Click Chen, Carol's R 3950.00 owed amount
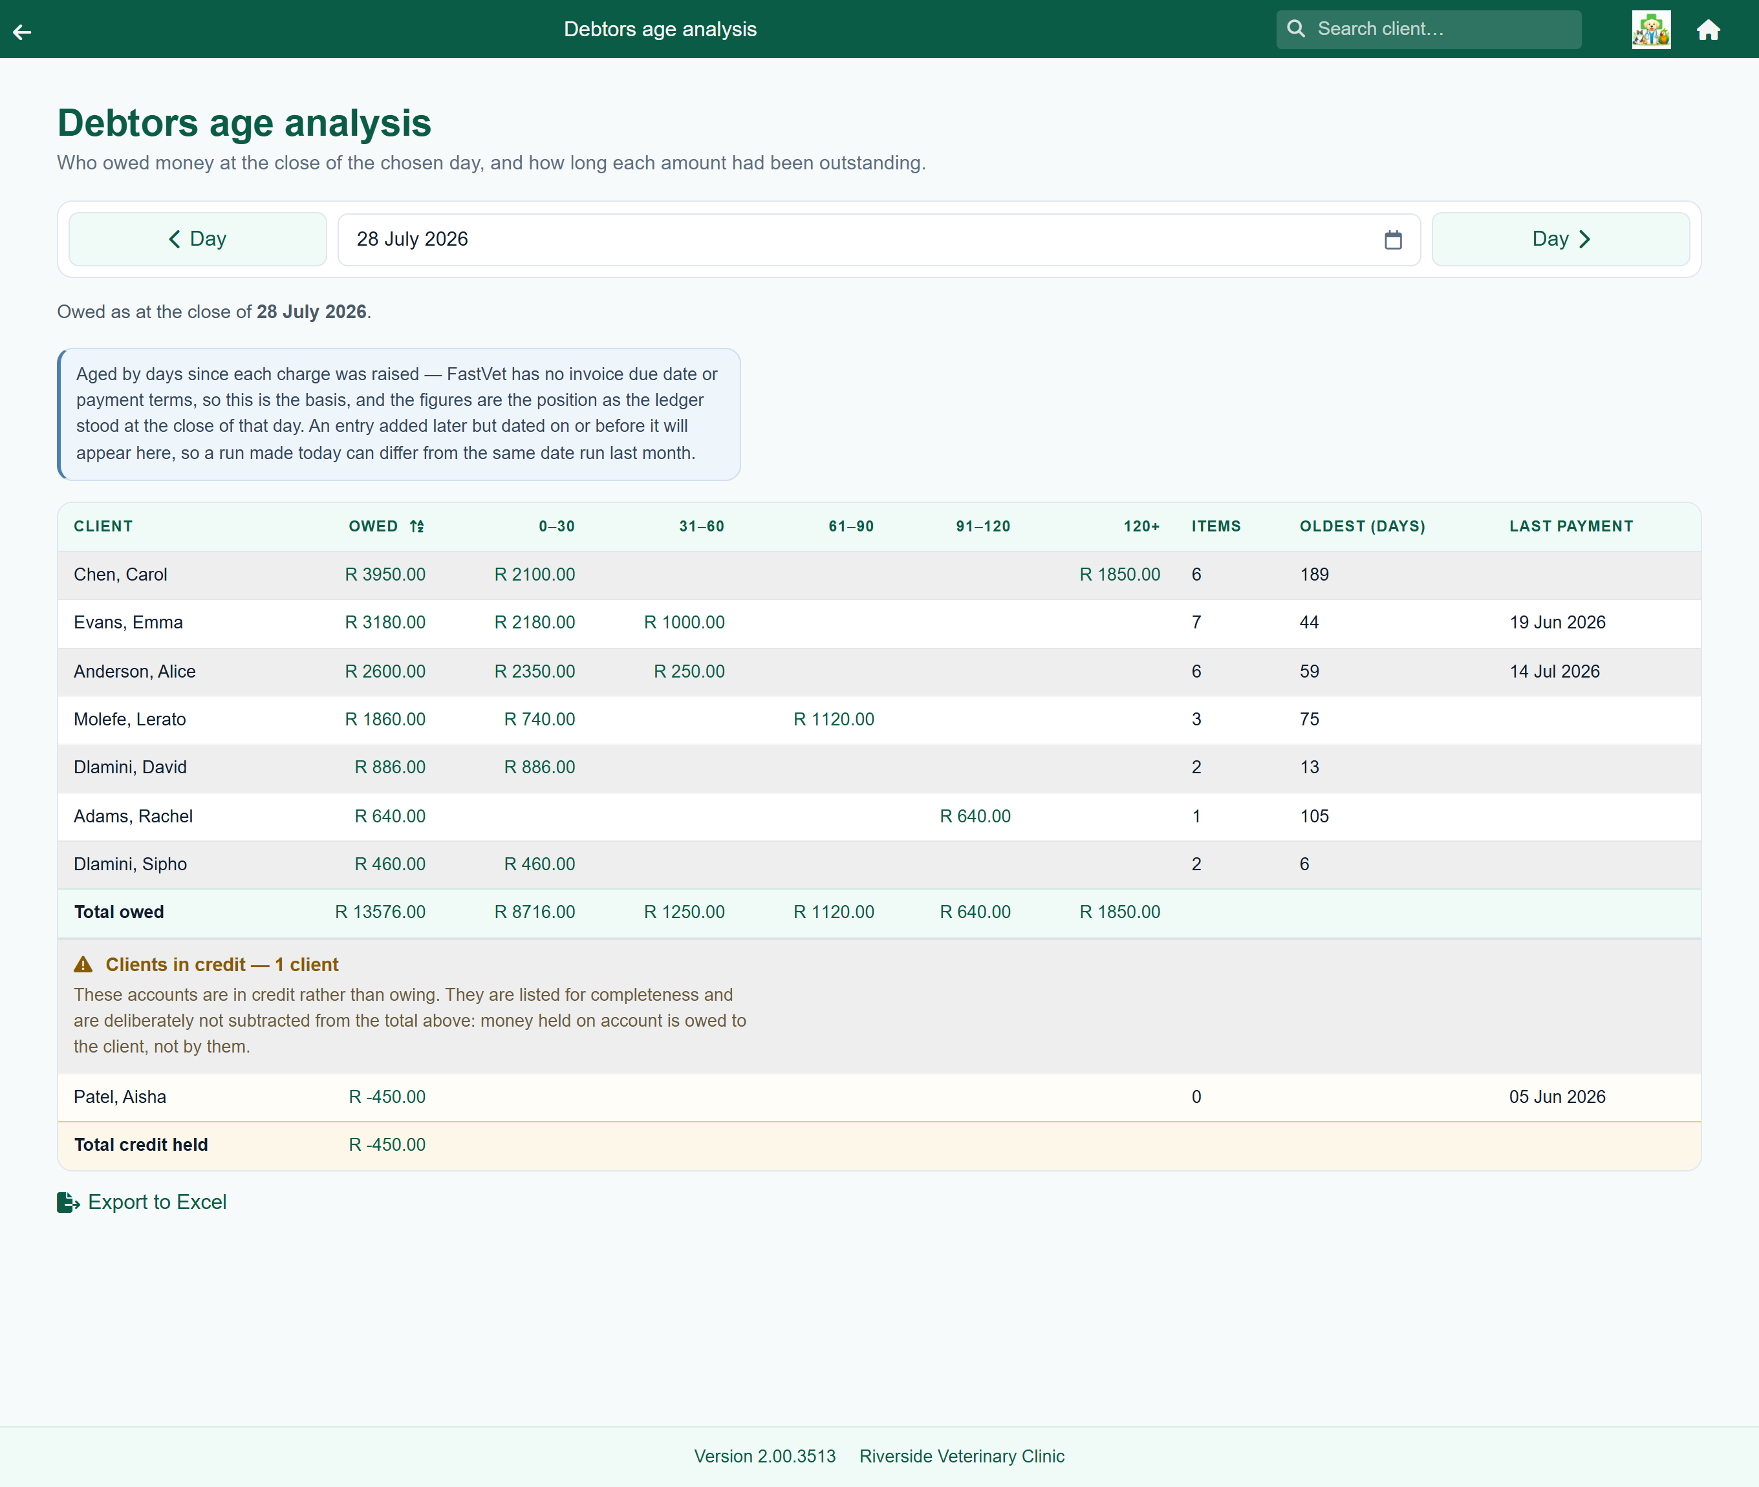Image resolution: width=1759 pixels, height=1487 pixels. 385,574
